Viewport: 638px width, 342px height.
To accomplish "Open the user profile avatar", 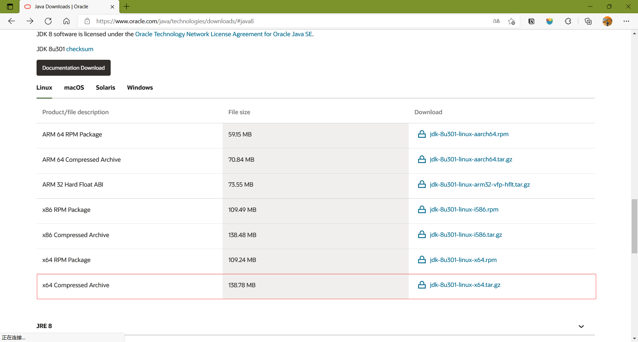I will coord(607,21).
